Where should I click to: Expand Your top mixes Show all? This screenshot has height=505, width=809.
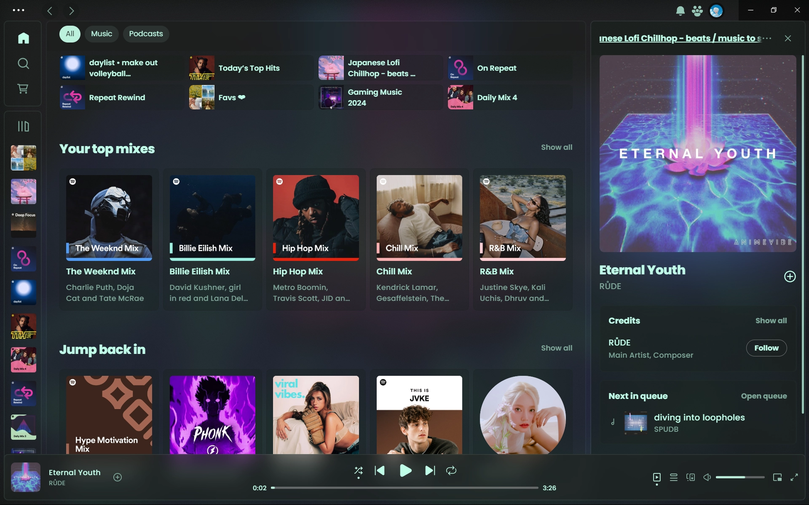coord(556,147)
